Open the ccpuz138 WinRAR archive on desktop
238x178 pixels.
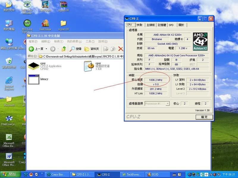click(63, 5)
